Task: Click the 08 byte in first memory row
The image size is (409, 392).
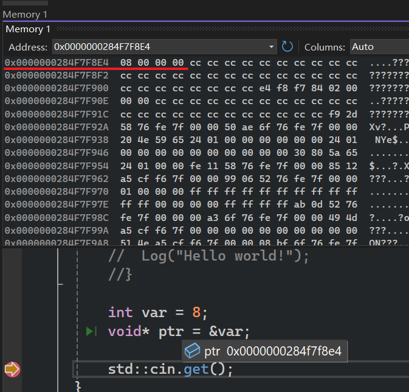Action: pos(126,63)
